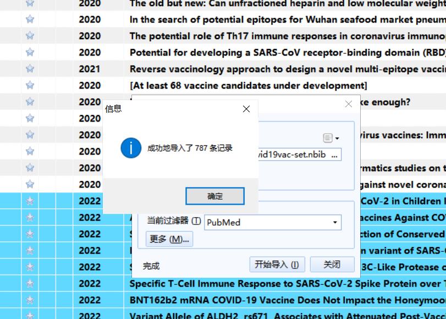The image size is (446, 319).
Task: Select 'Reverse vaccinology approach' title
Action: 288,69
